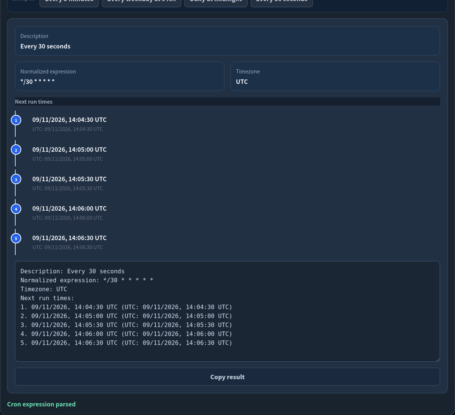455x415 pixels.
Task: Click run time marker number 2
Action: [16, 150]
